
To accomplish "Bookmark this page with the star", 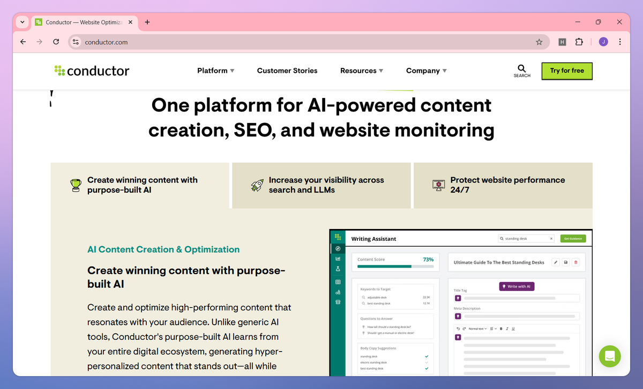I will tap(539, 42).
